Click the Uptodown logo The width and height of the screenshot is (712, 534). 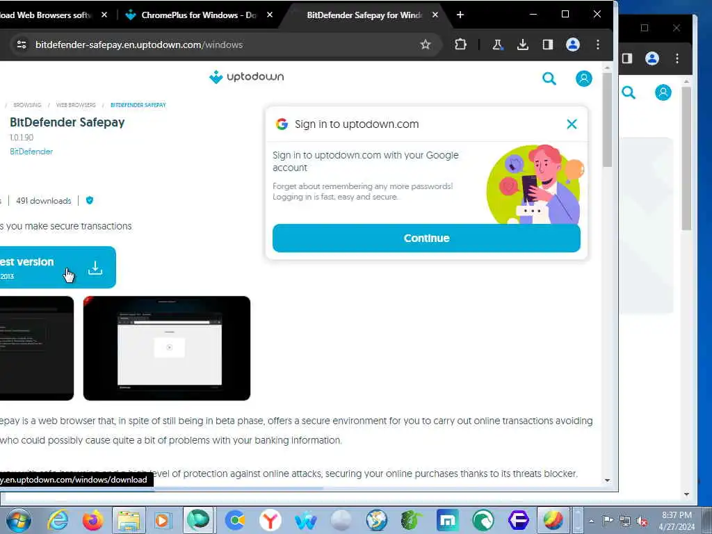coord(247,77)
